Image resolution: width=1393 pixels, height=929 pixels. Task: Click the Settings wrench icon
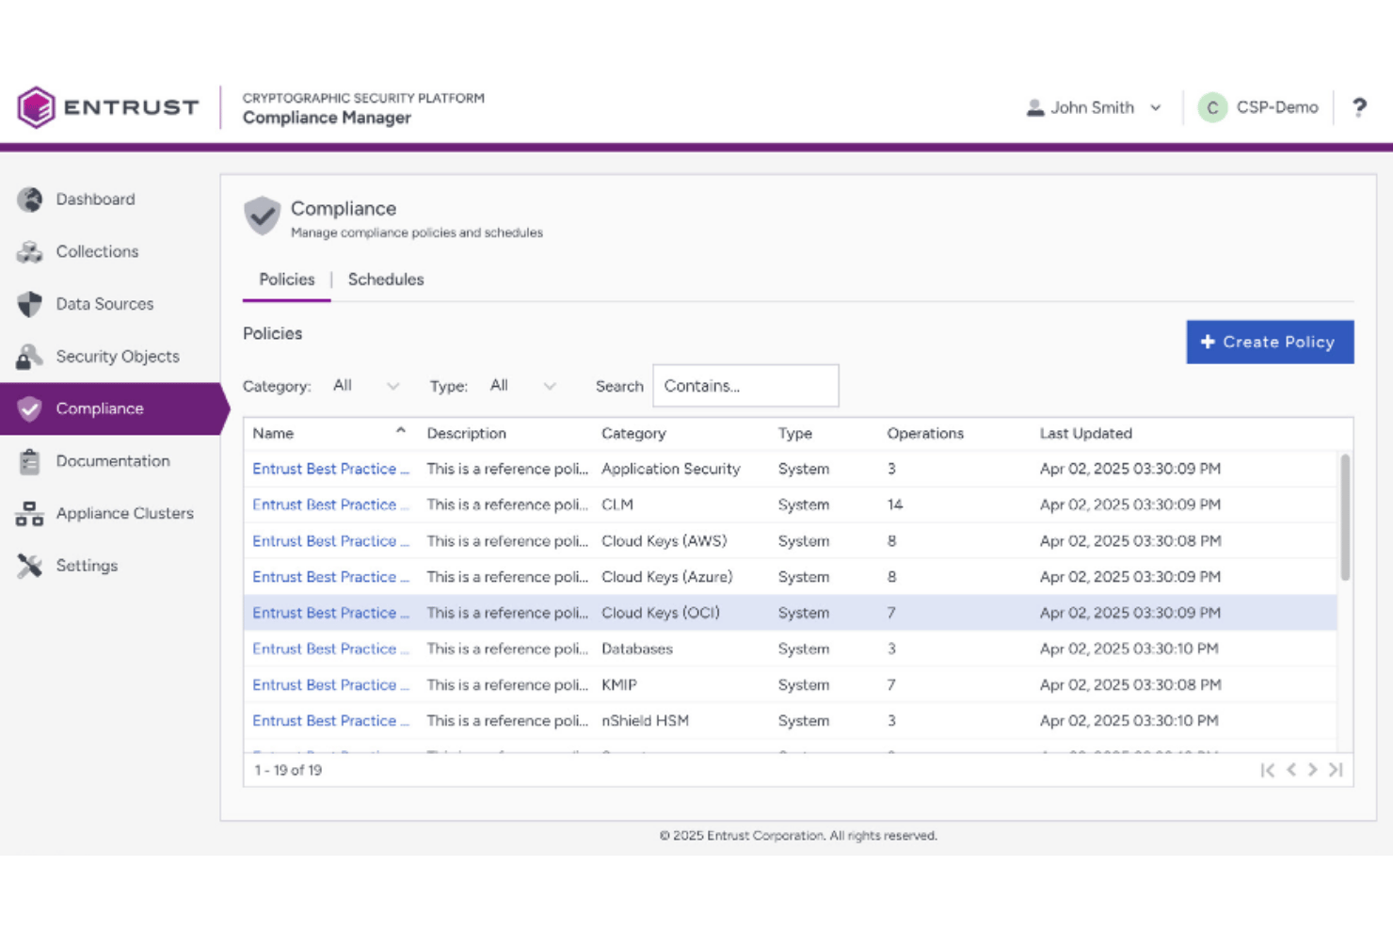coord(30,566)
